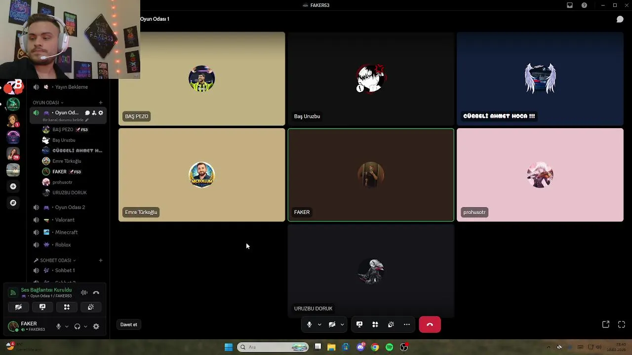Open server icon with red 1 badge
This screenshot has width=632, height=355.
coord(13,121)
